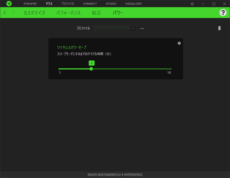Select the 較正 calibration sub-tab

97,13
